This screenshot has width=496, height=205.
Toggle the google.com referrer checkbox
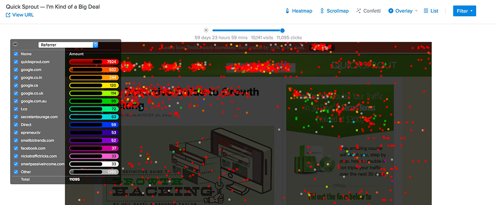[16, 70]
